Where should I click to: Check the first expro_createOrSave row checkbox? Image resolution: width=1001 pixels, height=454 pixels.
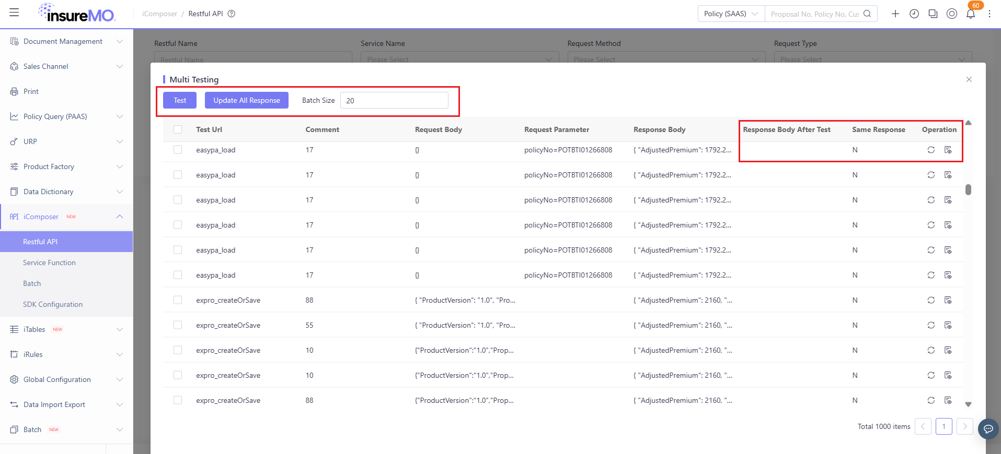pyautogui.click(x=178, y=300)
